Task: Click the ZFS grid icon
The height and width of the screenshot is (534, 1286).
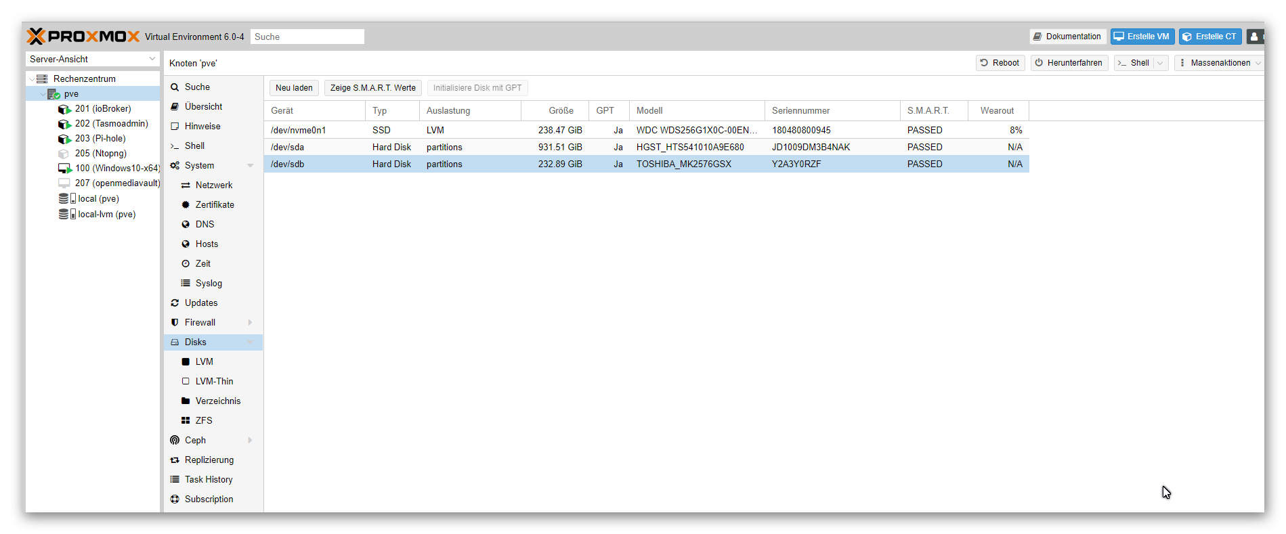Action: point(186,421)
